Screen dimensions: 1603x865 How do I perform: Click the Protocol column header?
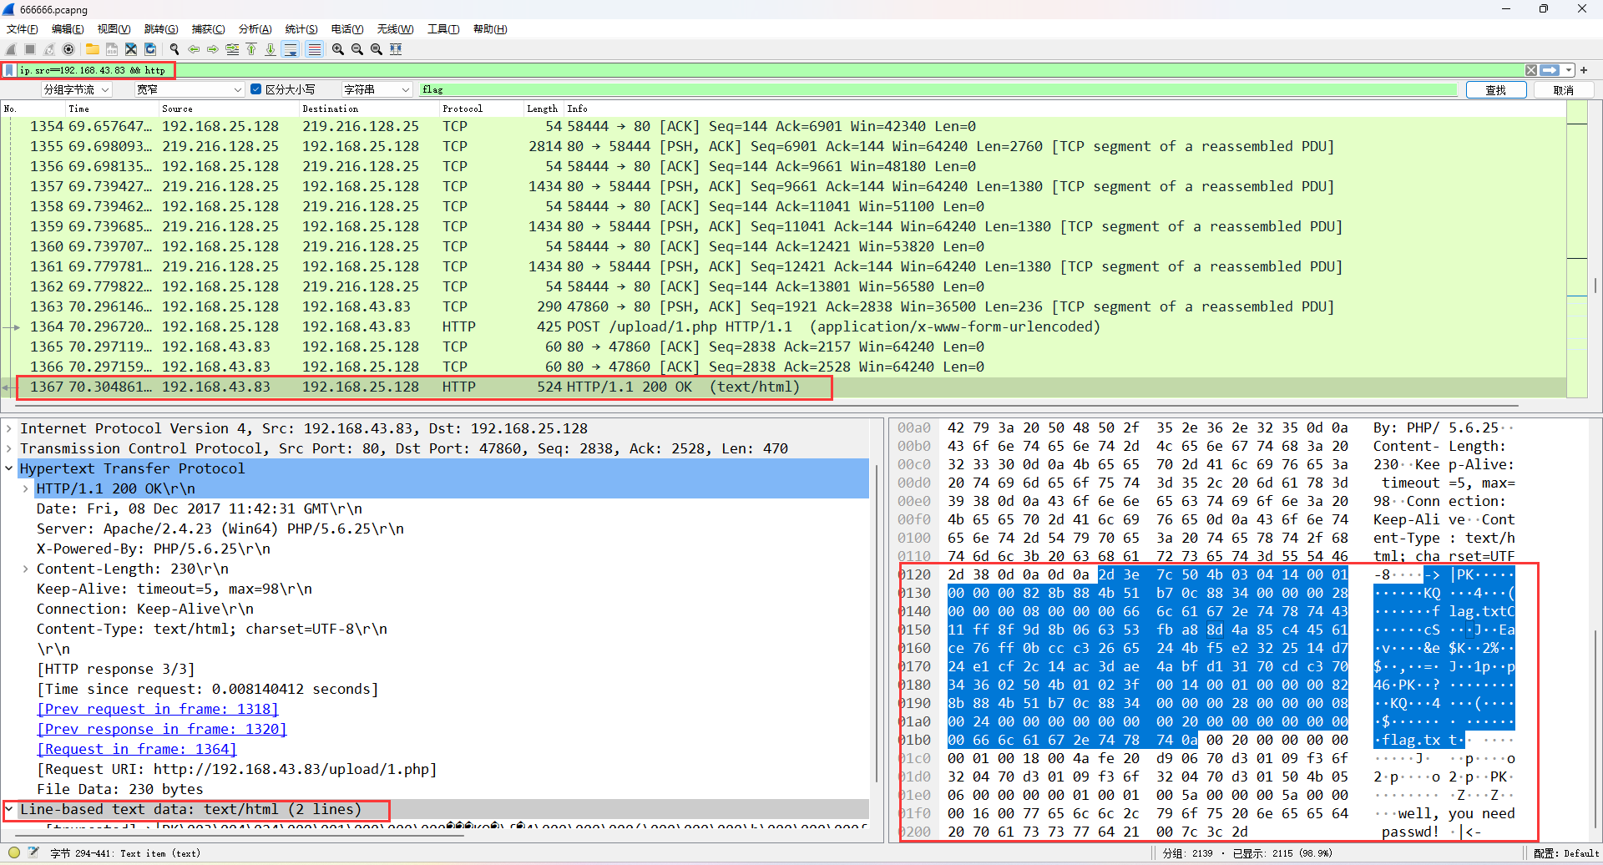point(480,109)
